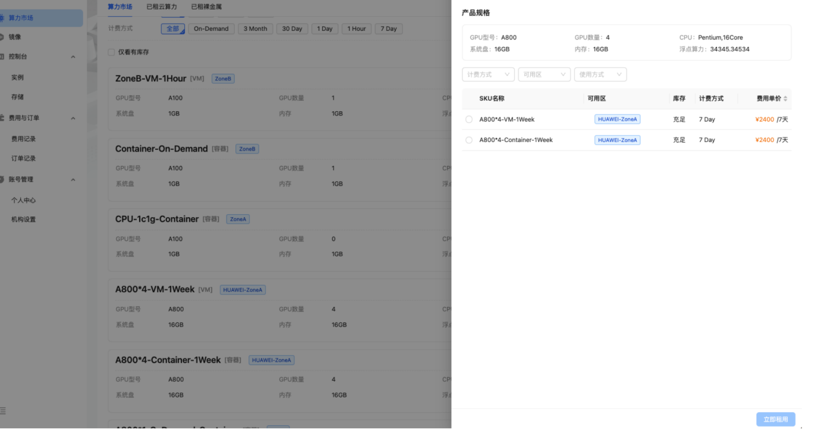Select the A800*4-VM-1Week SKU radio button
Screen dimensions: 824x430
point(469,120)
